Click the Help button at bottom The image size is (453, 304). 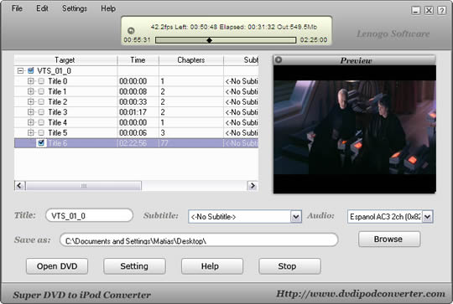click(x=212, y=266)
